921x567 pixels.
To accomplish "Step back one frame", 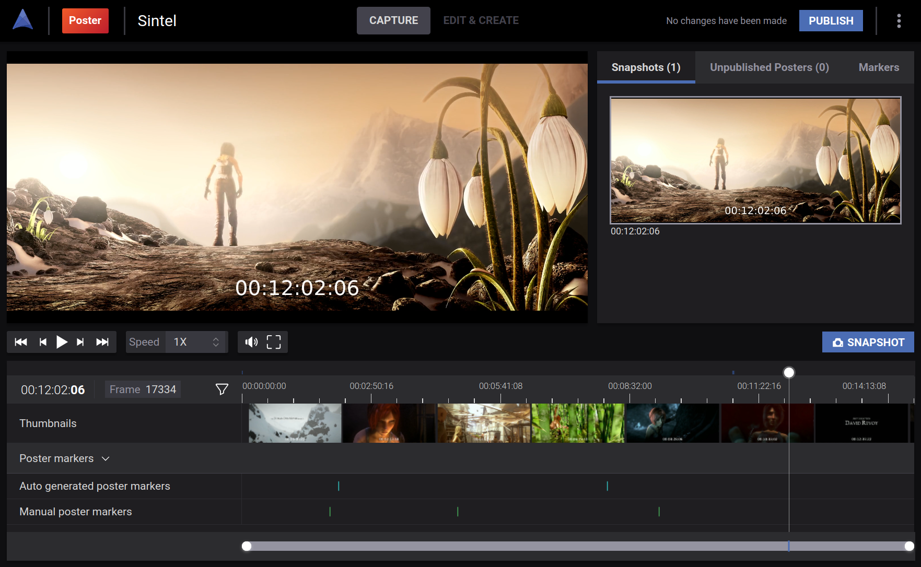I will [43, 342].
